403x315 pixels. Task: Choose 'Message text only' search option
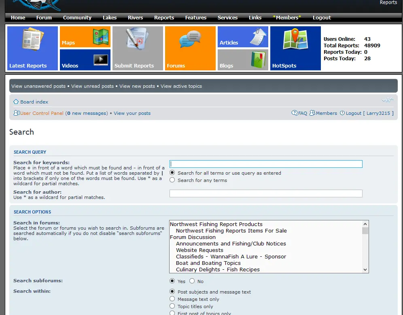pyautogui.click(x=172, y=299)
